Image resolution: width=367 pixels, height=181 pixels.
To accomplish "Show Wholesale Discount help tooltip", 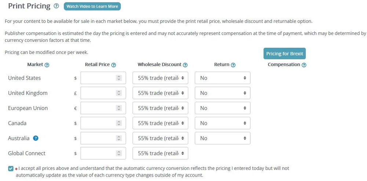I will 185,65.
